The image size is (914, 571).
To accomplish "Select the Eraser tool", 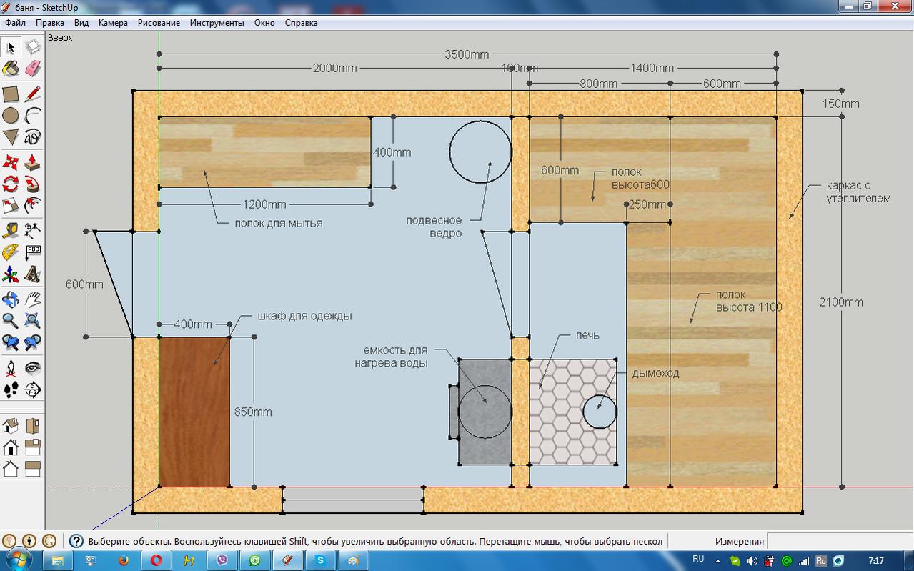I will click(x=33, y=69).
